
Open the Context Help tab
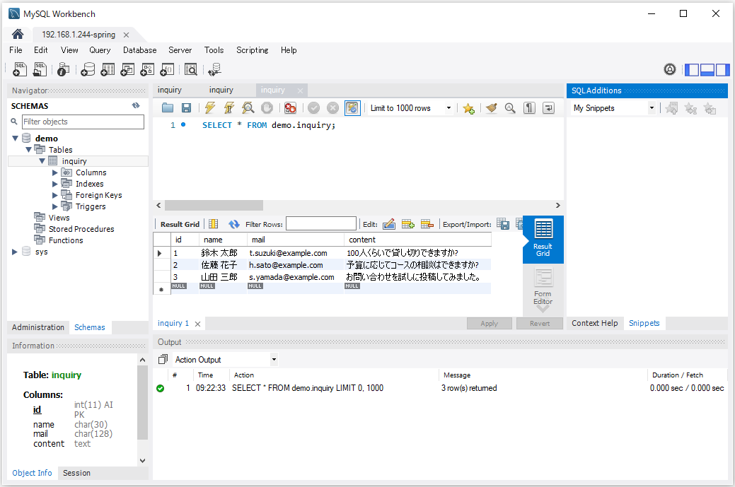(x=594, y=323)
